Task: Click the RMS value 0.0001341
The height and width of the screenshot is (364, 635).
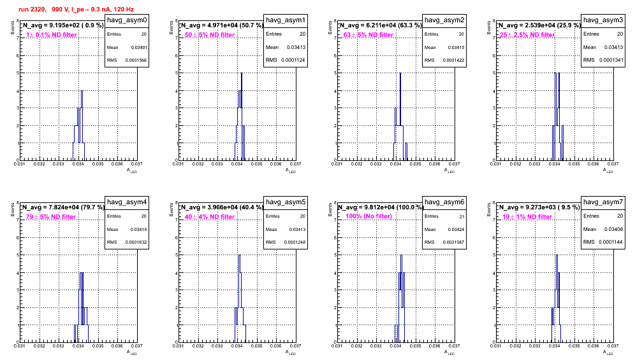Action: click(611, 60)
